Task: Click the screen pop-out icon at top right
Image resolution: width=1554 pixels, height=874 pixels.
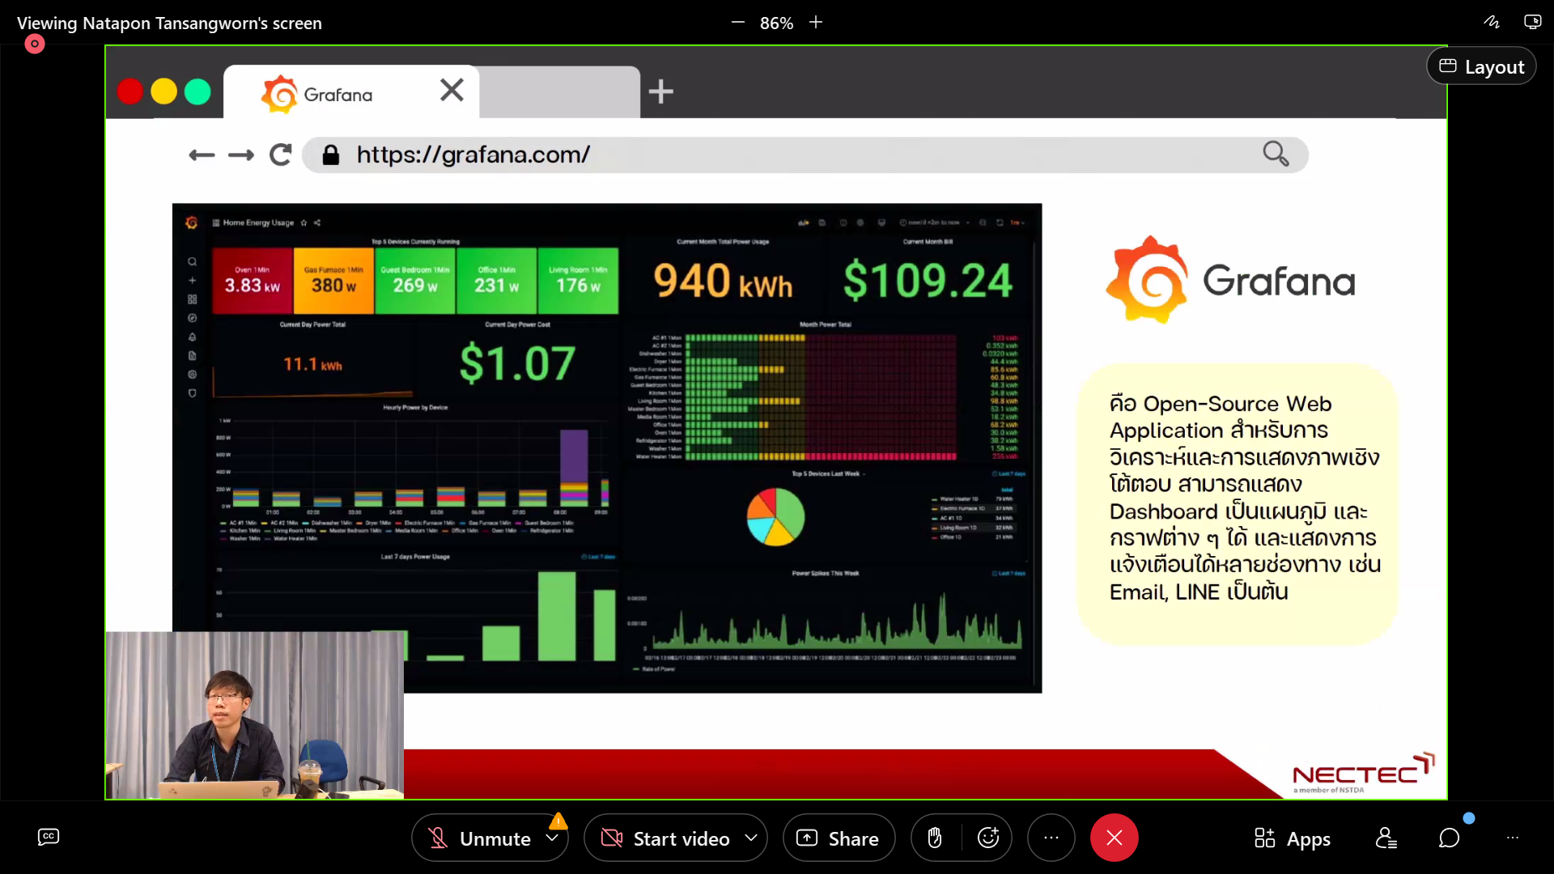Action: pos(1532,22)
